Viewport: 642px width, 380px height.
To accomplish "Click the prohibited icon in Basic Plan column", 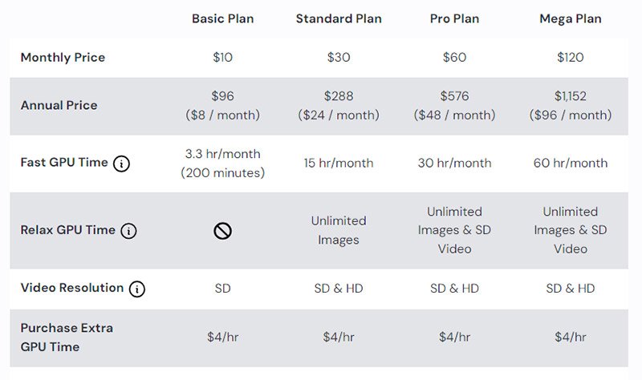I will coord(222,231).
